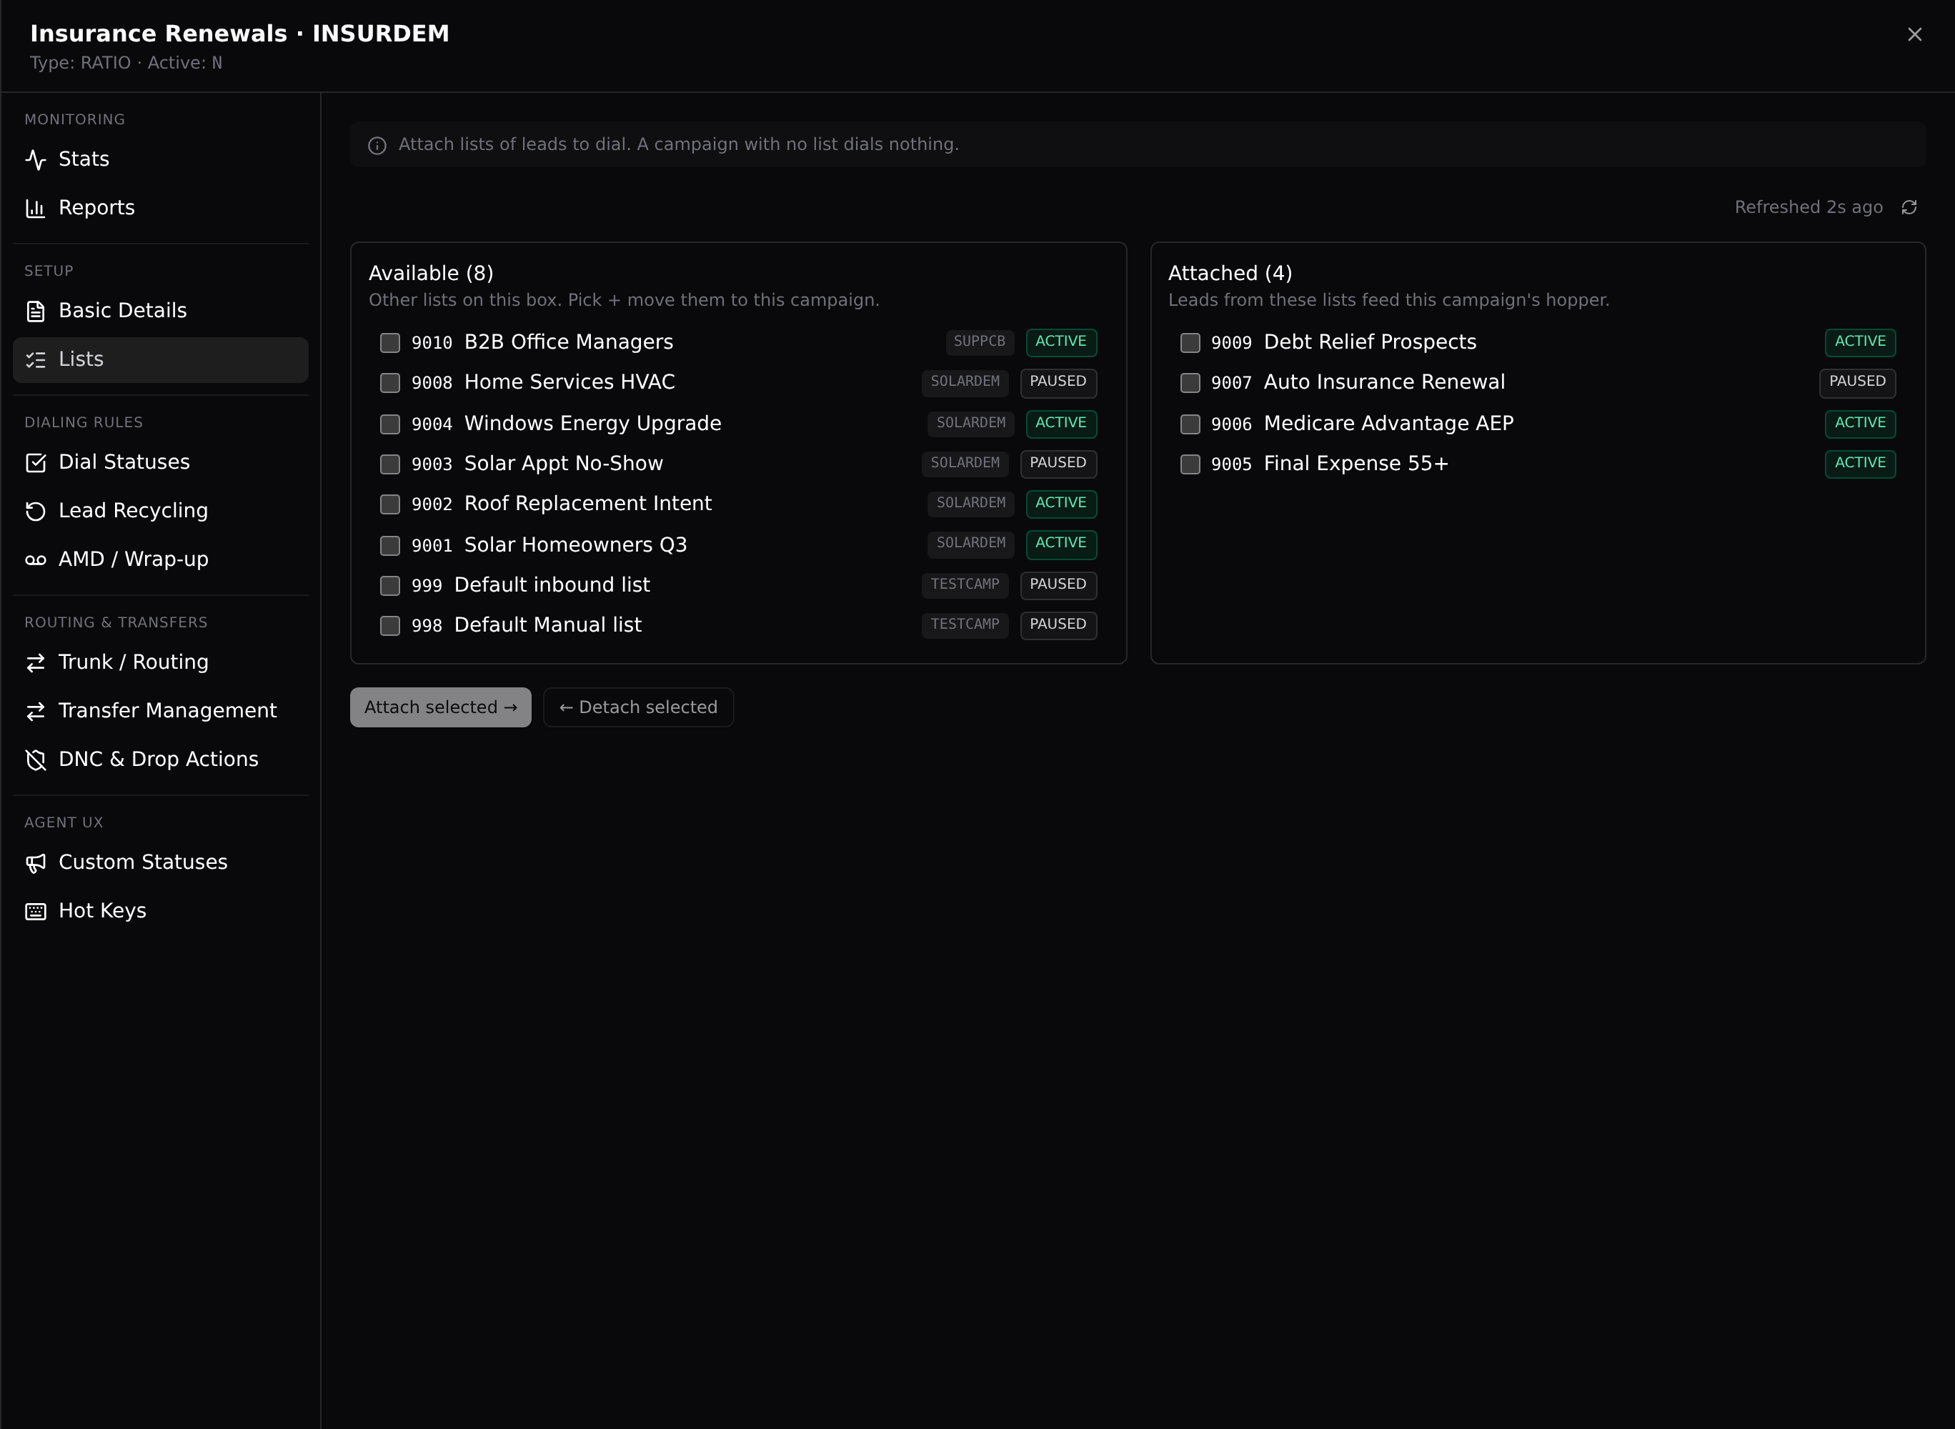
Task: Click the info icon in the banner
Action: coord(377,145)
